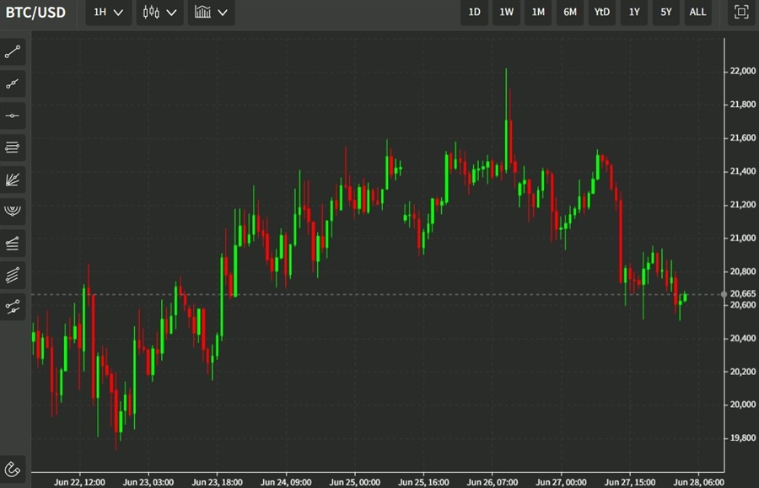This screenshot has width=759, height=488.
Task: Select the trend line drawing tool
Action: 13,52
